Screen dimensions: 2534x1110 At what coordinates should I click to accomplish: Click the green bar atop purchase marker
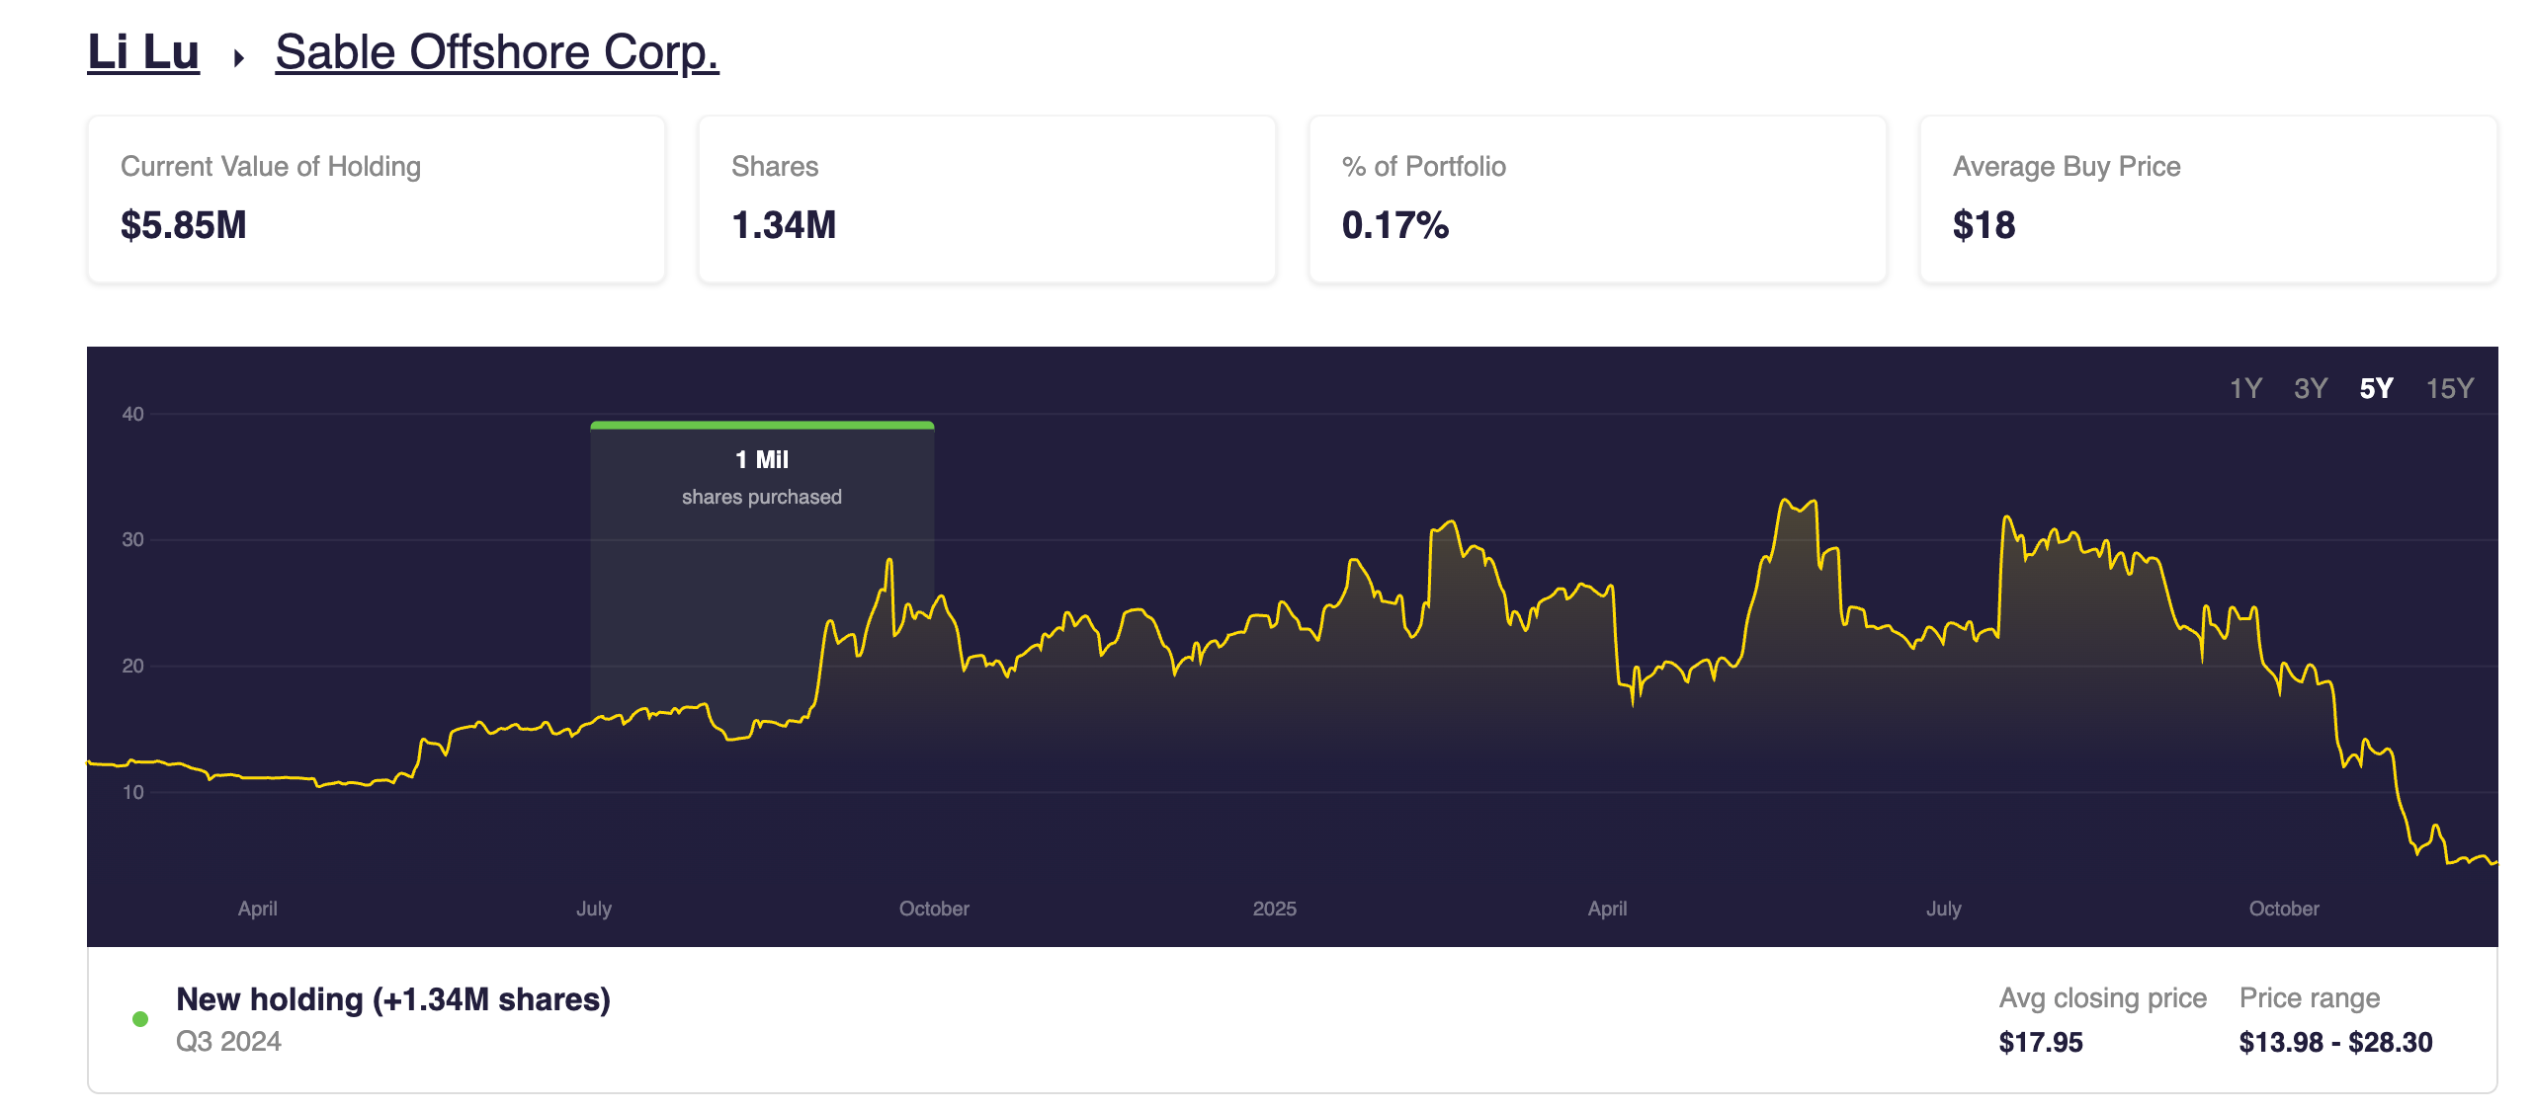tap(761, 426)
